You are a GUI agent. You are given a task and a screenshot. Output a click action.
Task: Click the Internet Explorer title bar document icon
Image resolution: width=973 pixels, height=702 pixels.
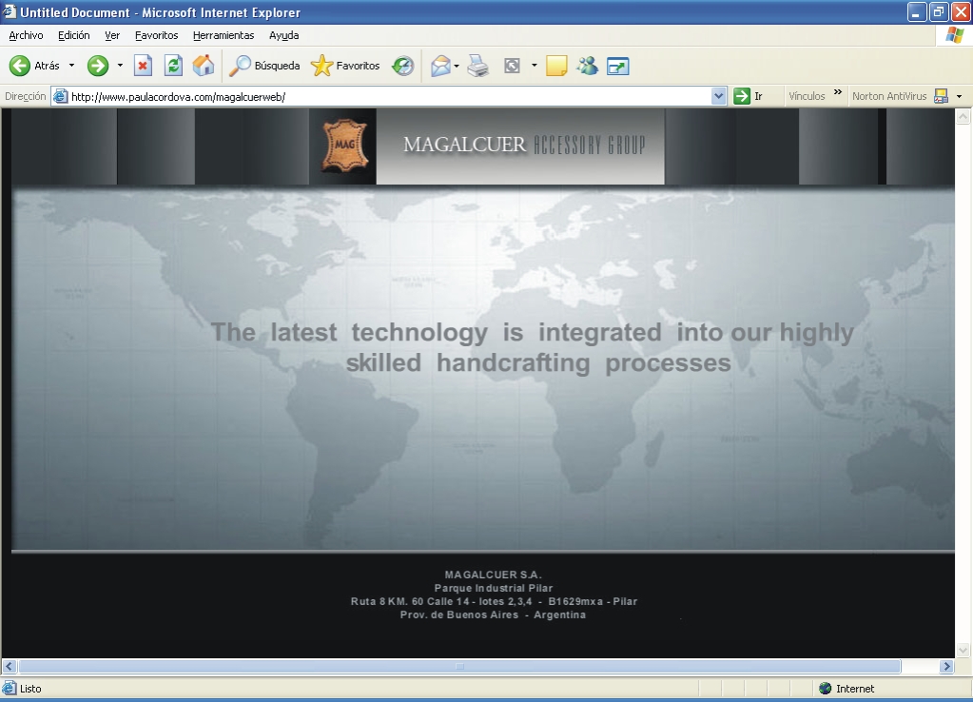9,11
